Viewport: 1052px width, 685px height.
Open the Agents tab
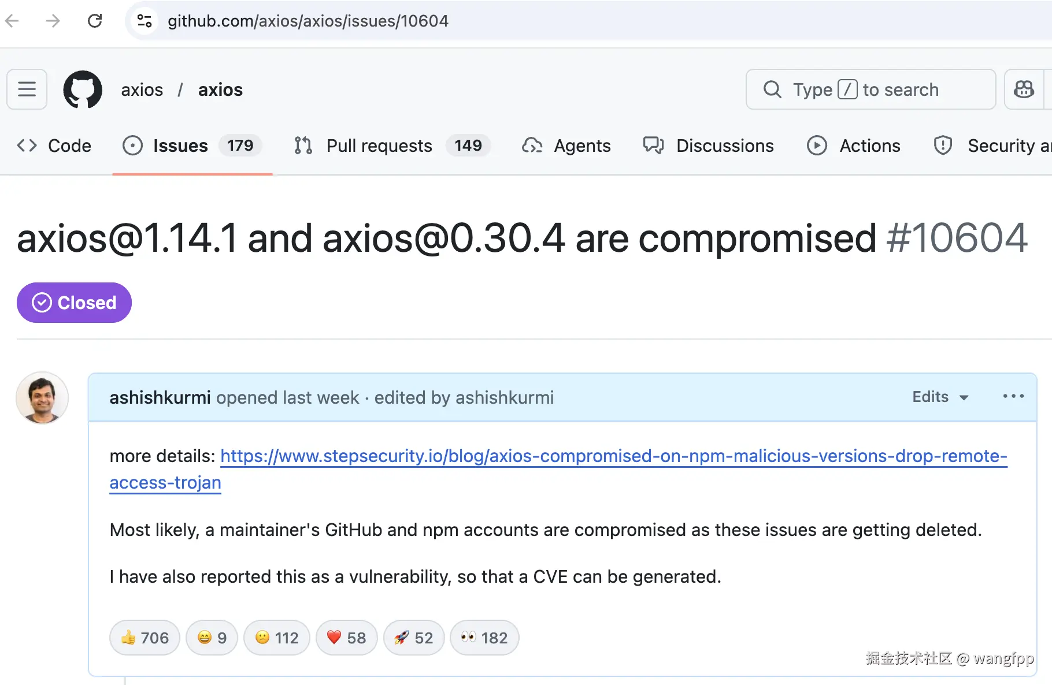click(x=566, y=146)
